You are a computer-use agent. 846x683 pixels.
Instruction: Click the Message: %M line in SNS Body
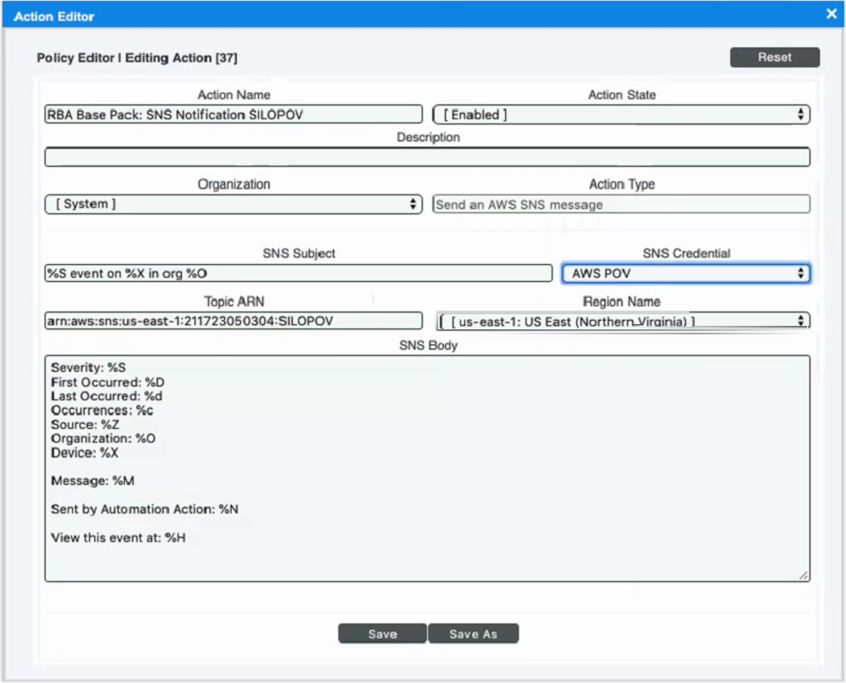(93, 481)
